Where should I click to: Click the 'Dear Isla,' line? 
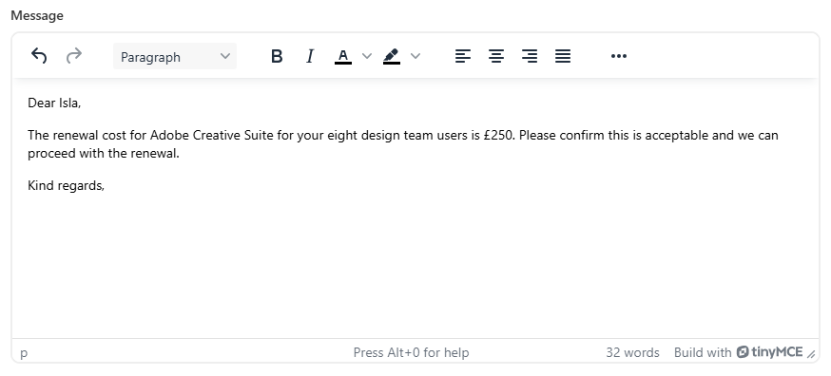(54, 103)
